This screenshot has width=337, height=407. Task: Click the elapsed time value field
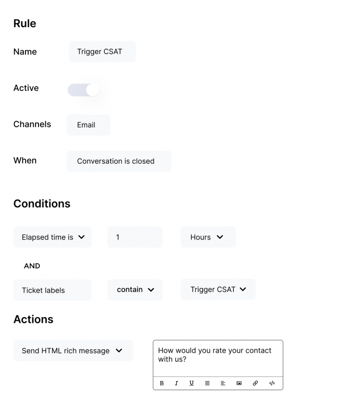[135, 237]
